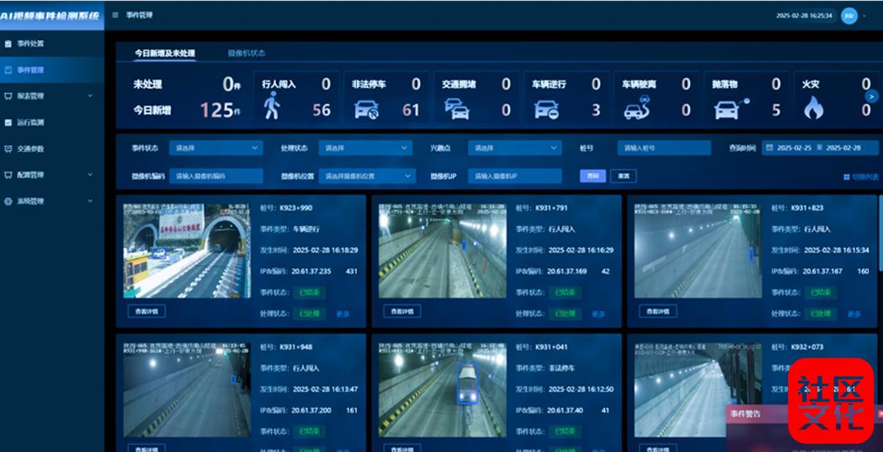Click the 火灾 fire flame icon
This screenshot has height=452, width=883.
tap(813, 109)
